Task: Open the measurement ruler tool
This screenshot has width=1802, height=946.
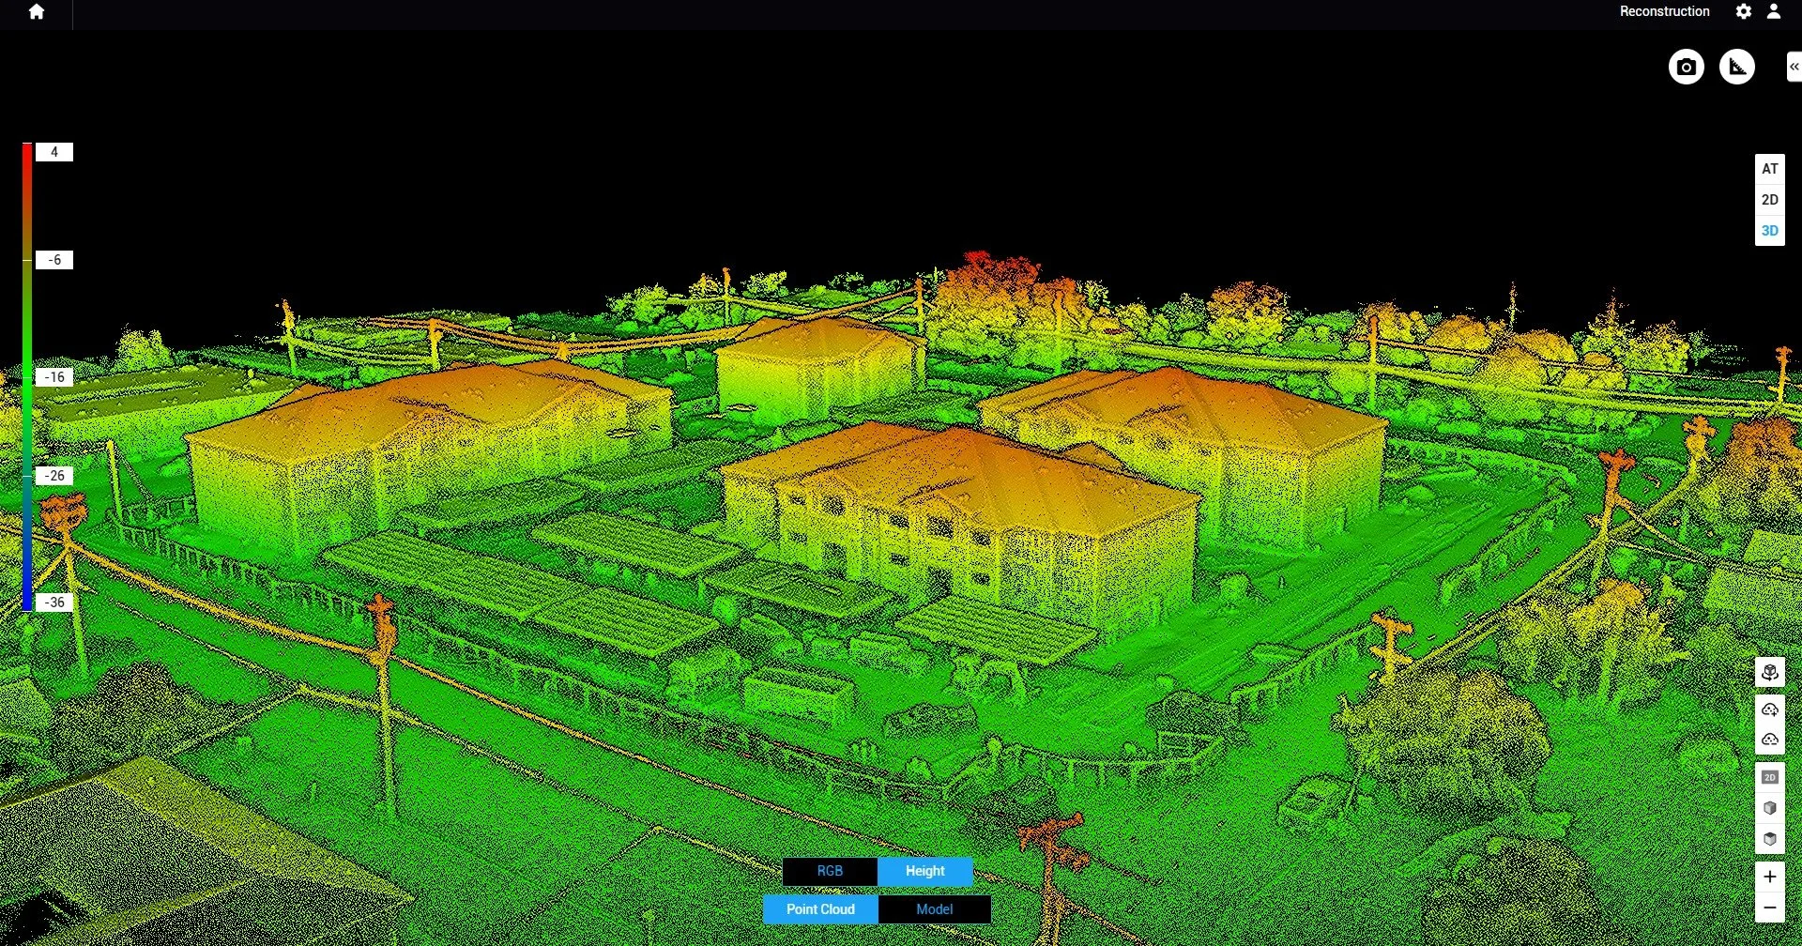Action: [x=1737, y=67]
